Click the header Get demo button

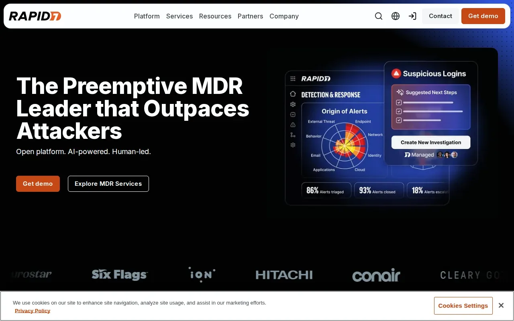pyautogui.click(x=483, y=16)
